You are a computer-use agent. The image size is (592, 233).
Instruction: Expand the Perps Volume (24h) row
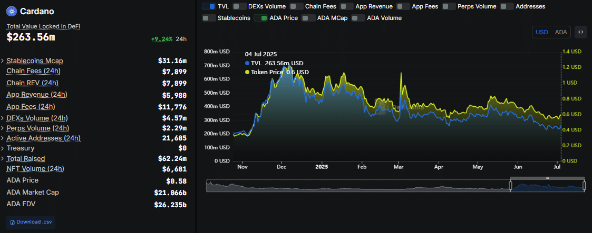pos(3,128)
